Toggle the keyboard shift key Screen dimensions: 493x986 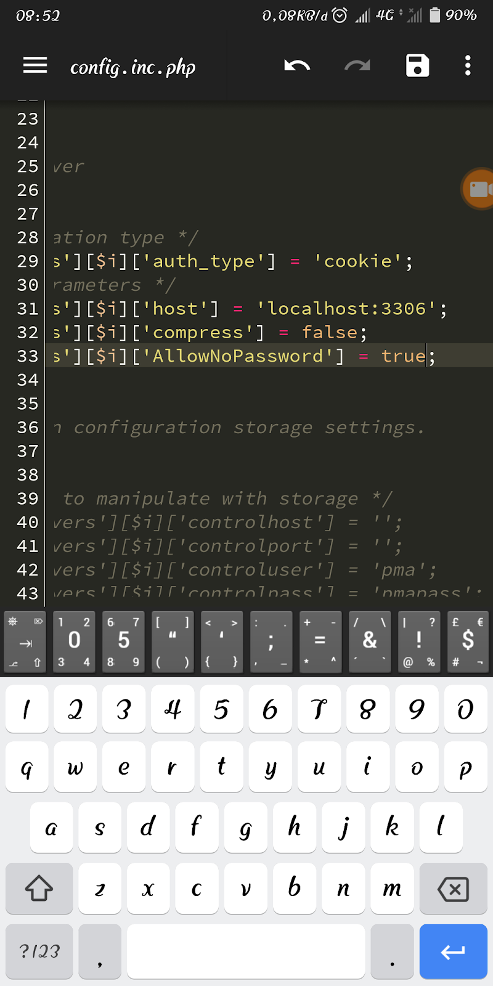click(x=39, y=889)
